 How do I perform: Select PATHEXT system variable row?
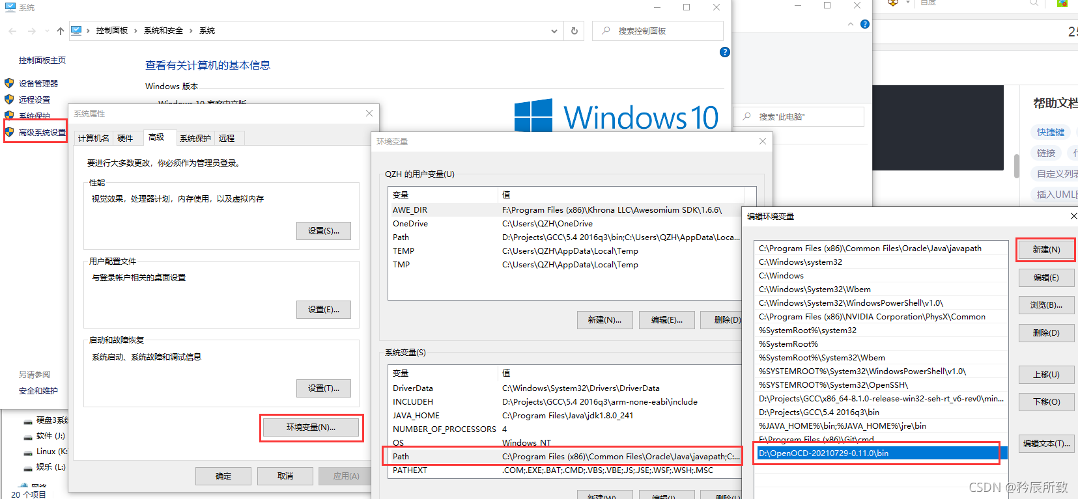point(565,470)
